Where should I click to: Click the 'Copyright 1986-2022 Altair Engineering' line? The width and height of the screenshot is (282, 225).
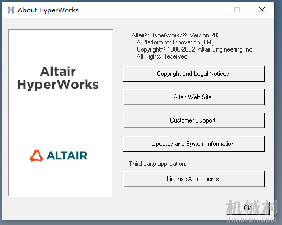196,49
